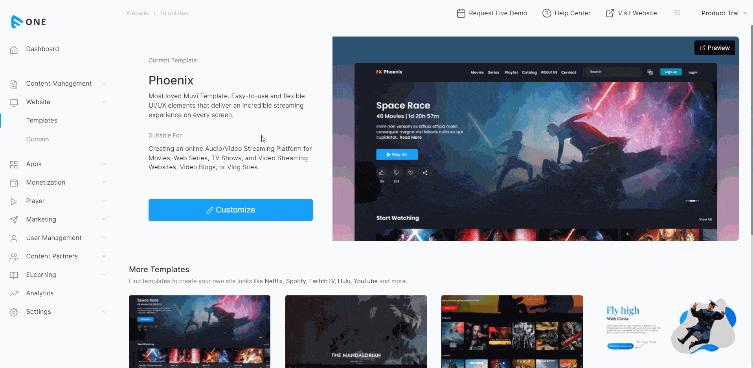
Task: Expand the Monetization menu chevron
Action: (104, 182)
